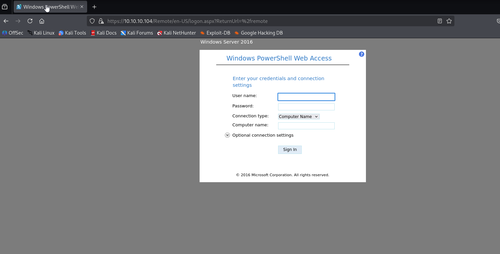Image resolution: width=500 pixels, height=254 pixels.
Task: Open the Exploit-DB bookmark
Action: tap(215, 33)
